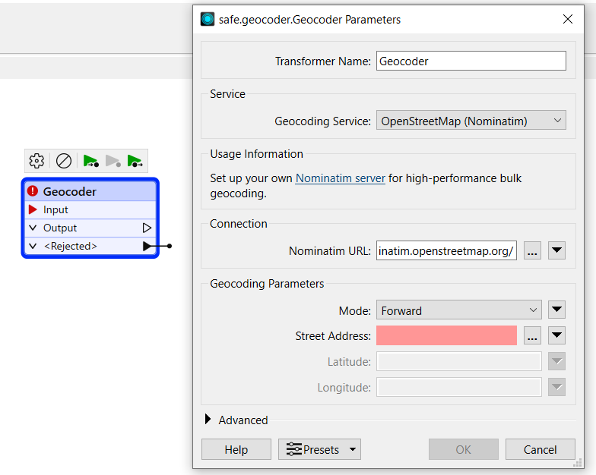Click the greyed-out run button
The image size is (596, 475).
pyautogui.click(x=113, y=161)
